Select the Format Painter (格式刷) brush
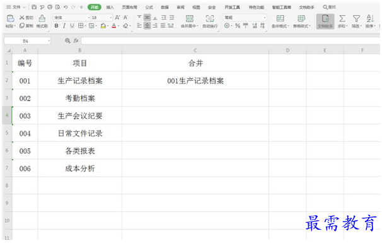 (42, 18)
